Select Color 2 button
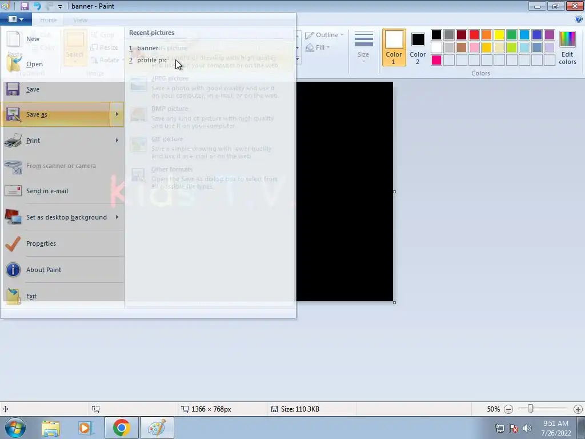585x439 pixels. [x=418, y=47]
